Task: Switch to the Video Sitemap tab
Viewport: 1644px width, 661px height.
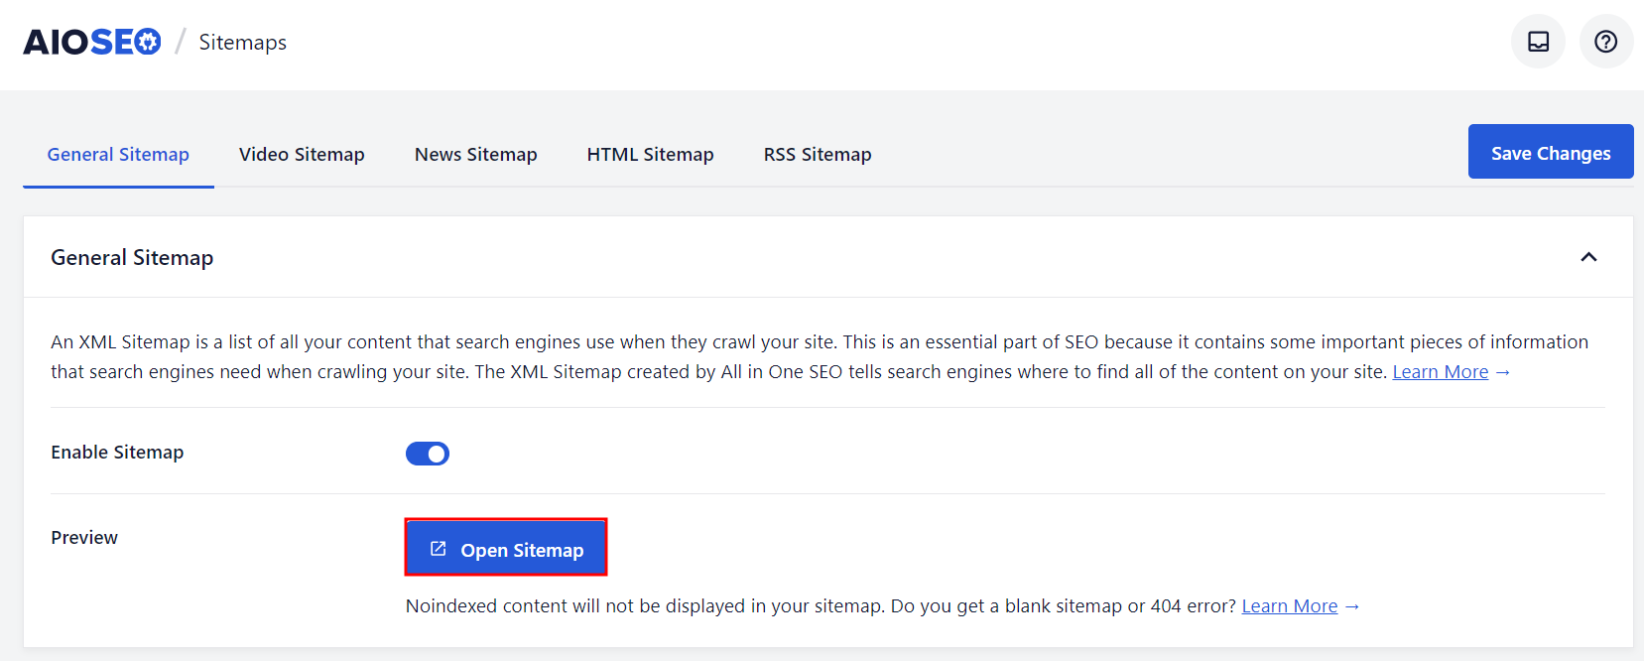Action: click(302, 154)
